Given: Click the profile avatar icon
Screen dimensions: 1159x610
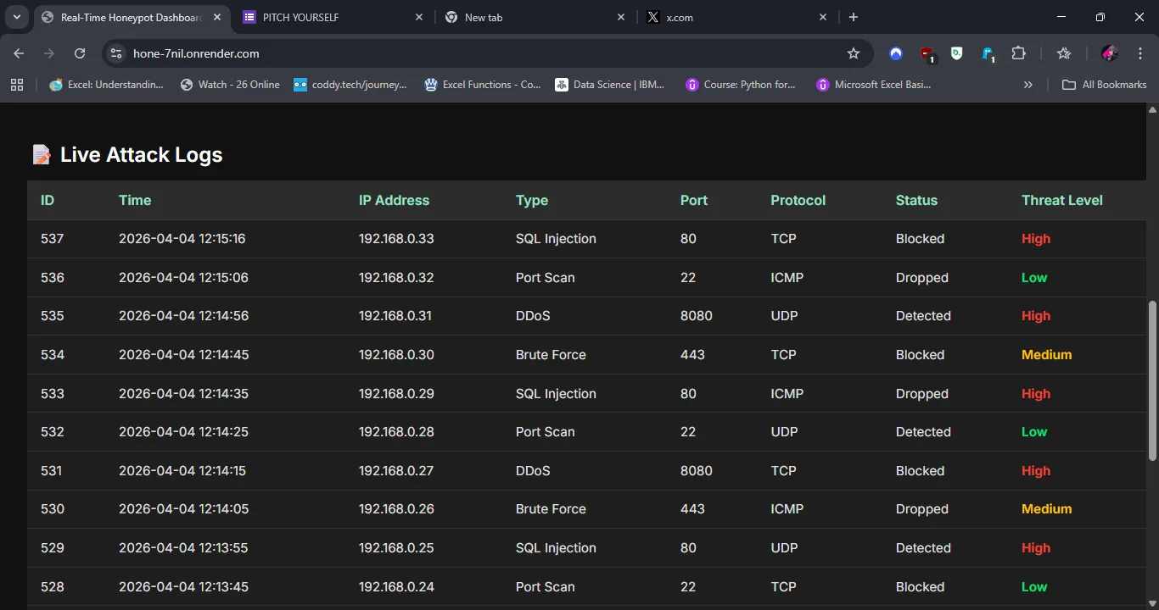Looking at the screenshot, I should click(1109, 53).
